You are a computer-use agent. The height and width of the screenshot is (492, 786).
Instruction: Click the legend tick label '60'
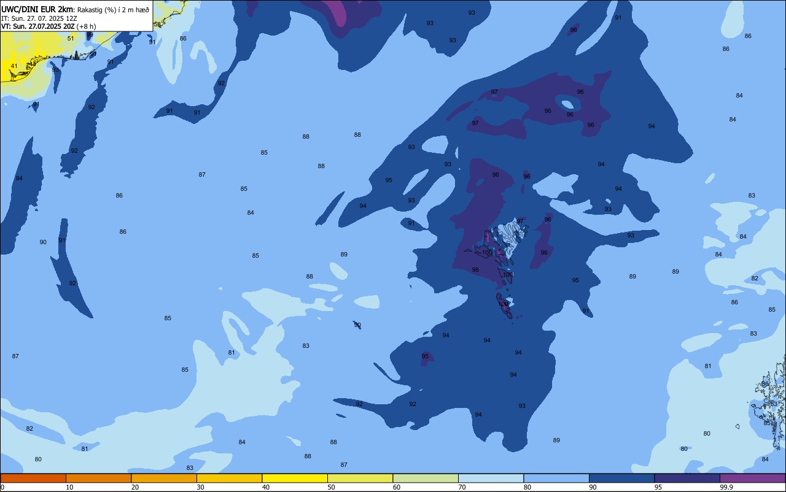pos(397,487)
